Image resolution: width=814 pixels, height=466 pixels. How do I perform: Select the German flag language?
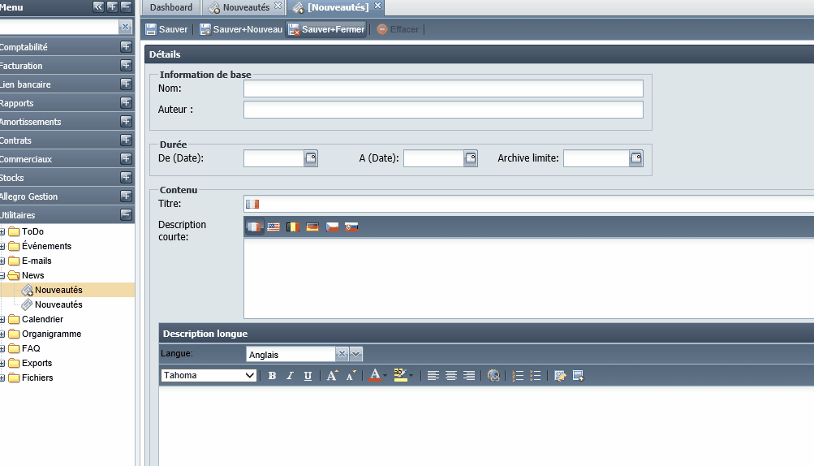(312, 227)
